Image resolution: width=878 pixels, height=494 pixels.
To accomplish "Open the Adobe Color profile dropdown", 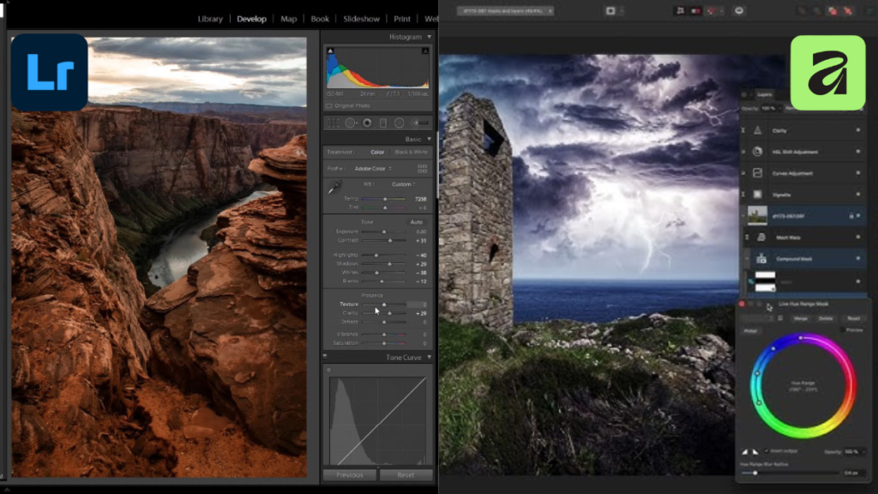I will (372, 167).
